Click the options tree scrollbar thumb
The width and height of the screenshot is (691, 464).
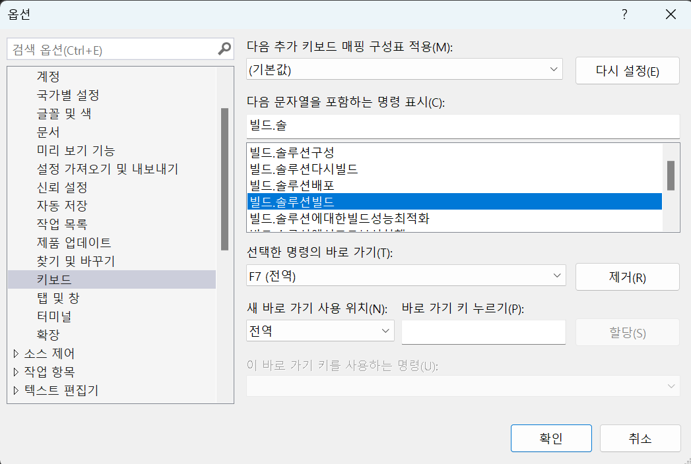[225, 178]
